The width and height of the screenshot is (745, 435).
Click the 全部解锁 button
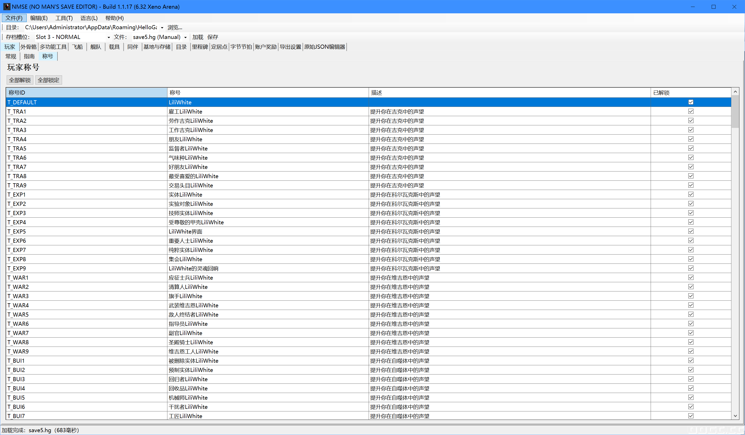(x=20, y=80)
